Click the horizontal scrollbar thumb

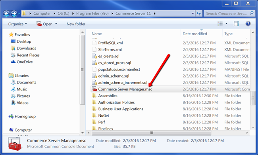151,133
